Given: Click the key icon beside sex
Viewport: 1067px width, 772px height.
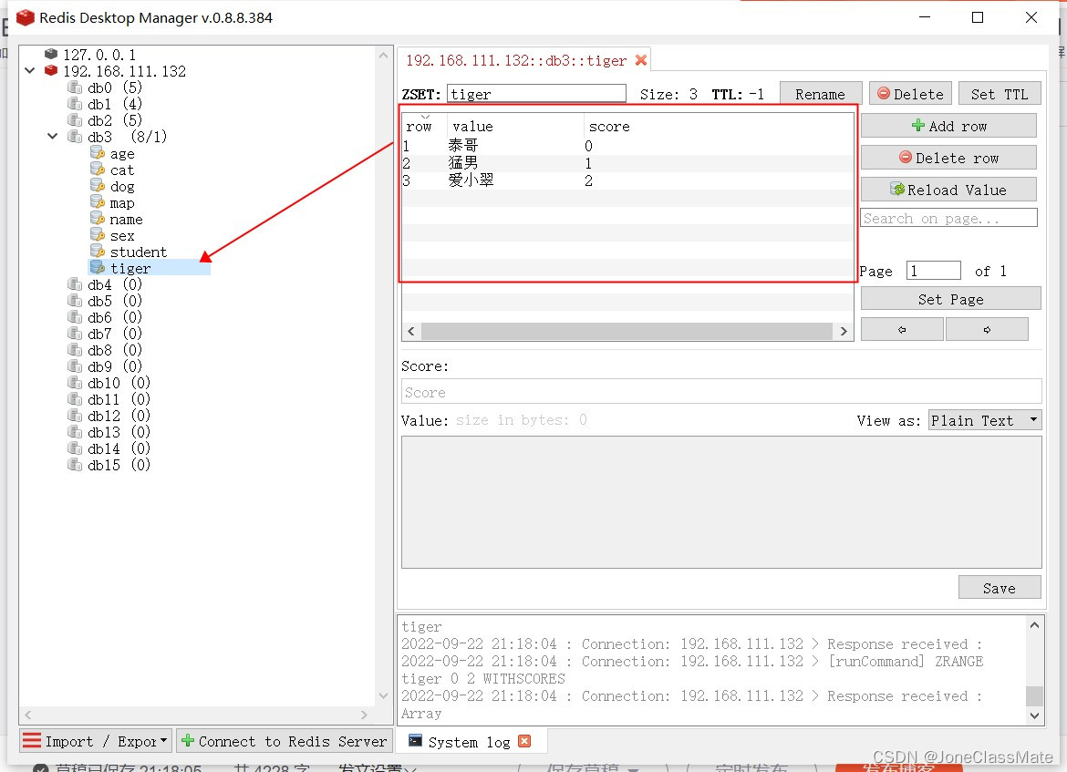Looking at the screenshot, I should pyautogui.click(x=98, y=234).
